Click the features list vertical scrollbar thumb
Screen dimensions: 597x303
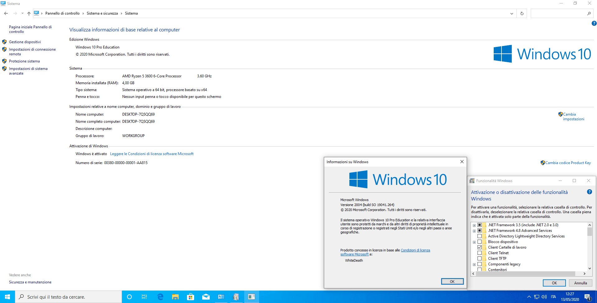(x=590, y=232)
